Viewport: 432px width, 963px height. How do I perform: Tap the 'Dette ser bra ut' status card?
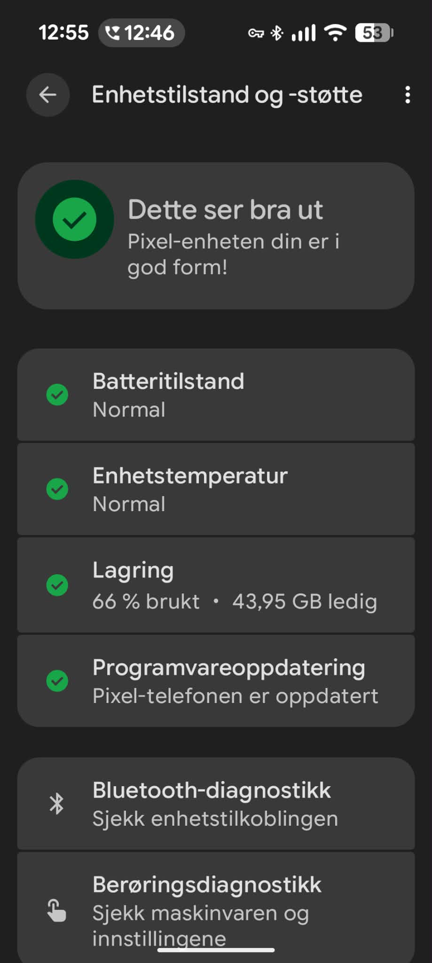click(x=216, y=236)
